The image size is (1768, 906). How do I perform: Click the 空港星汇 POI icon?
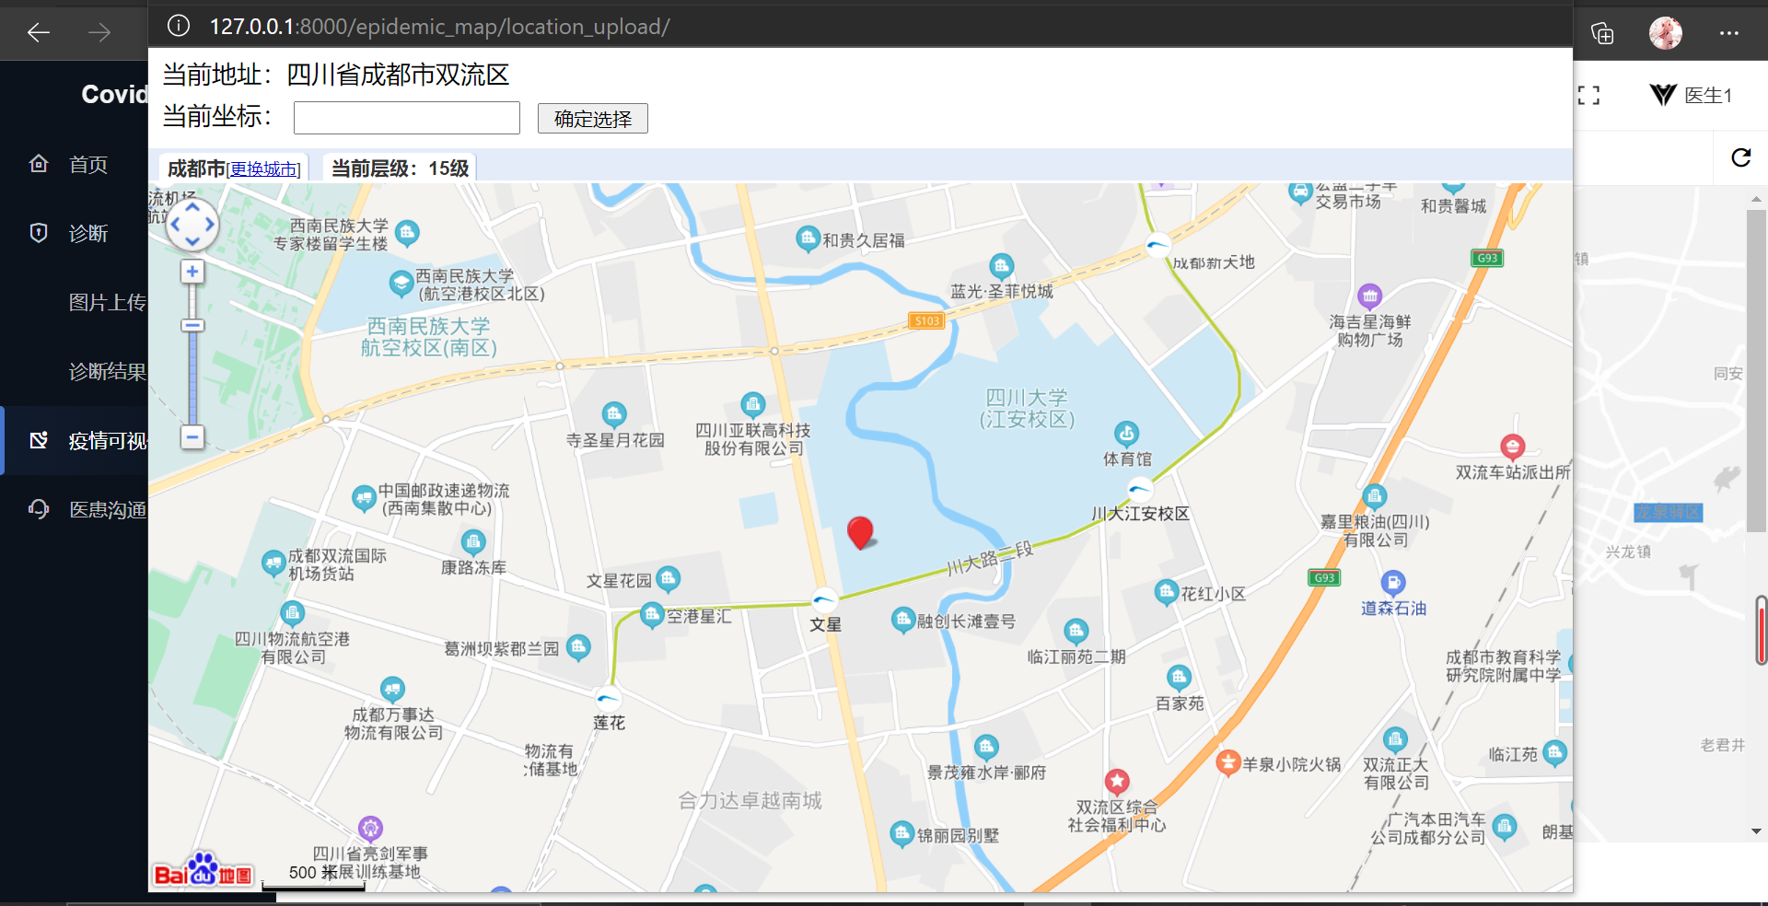pyautogui.click(x=652, y=614)
